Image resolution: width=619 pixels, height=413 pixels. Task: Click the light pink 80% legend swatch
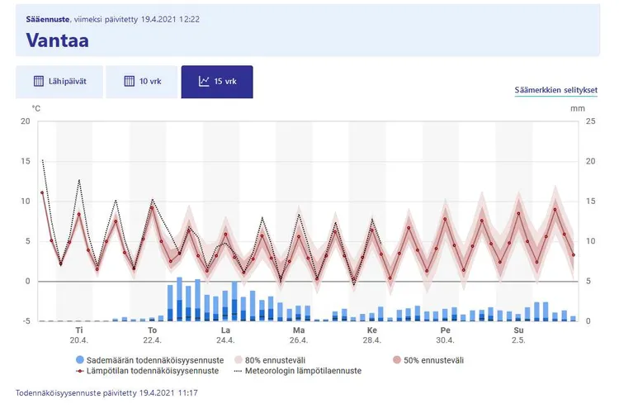tap(239, 360)
